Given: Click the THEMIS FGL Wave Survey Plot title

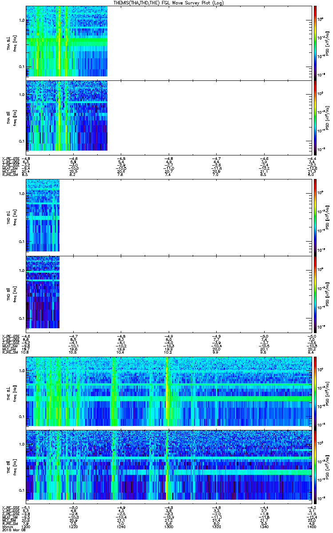Looking at the screenshot, I should coord(168,3).
